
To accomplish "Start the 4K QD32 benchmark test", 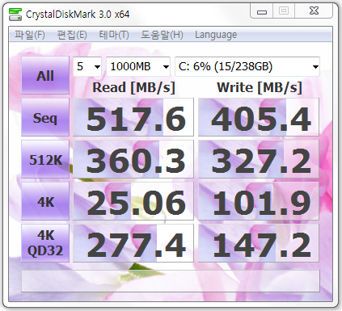I will (45, 243).
